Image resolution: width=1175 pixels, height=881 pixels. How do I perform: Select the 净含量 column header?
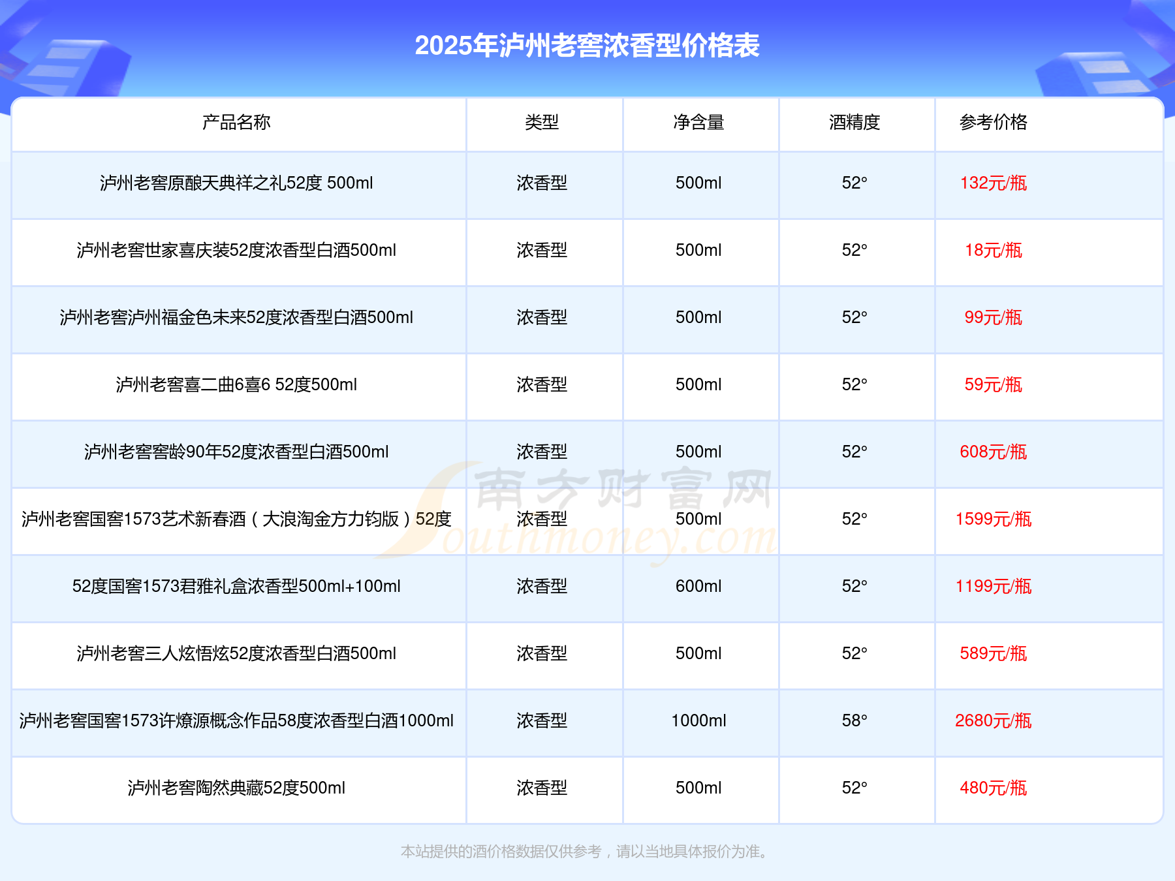698,122
